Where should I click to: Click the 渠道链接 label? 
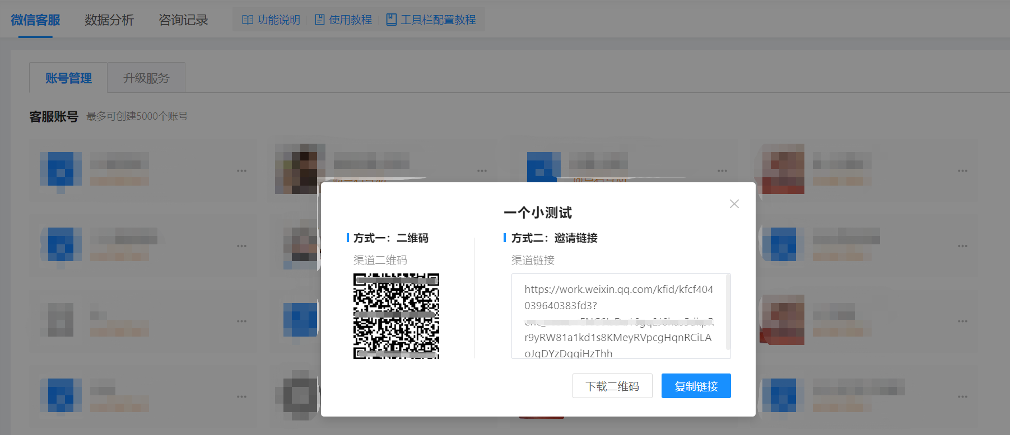coord(533,260)
